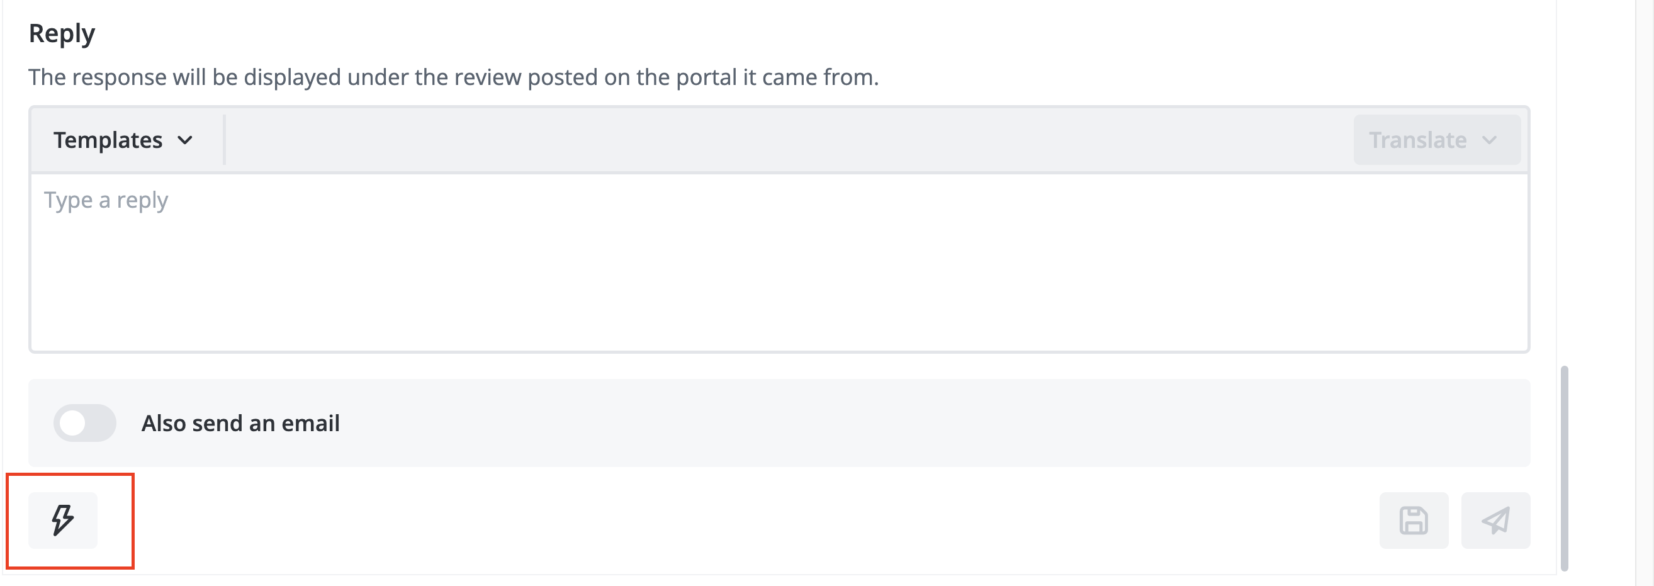This screenshot has height=586, width=1654.
Task: Toggle the Also send an email switch
Action: [x=85, y=423]
